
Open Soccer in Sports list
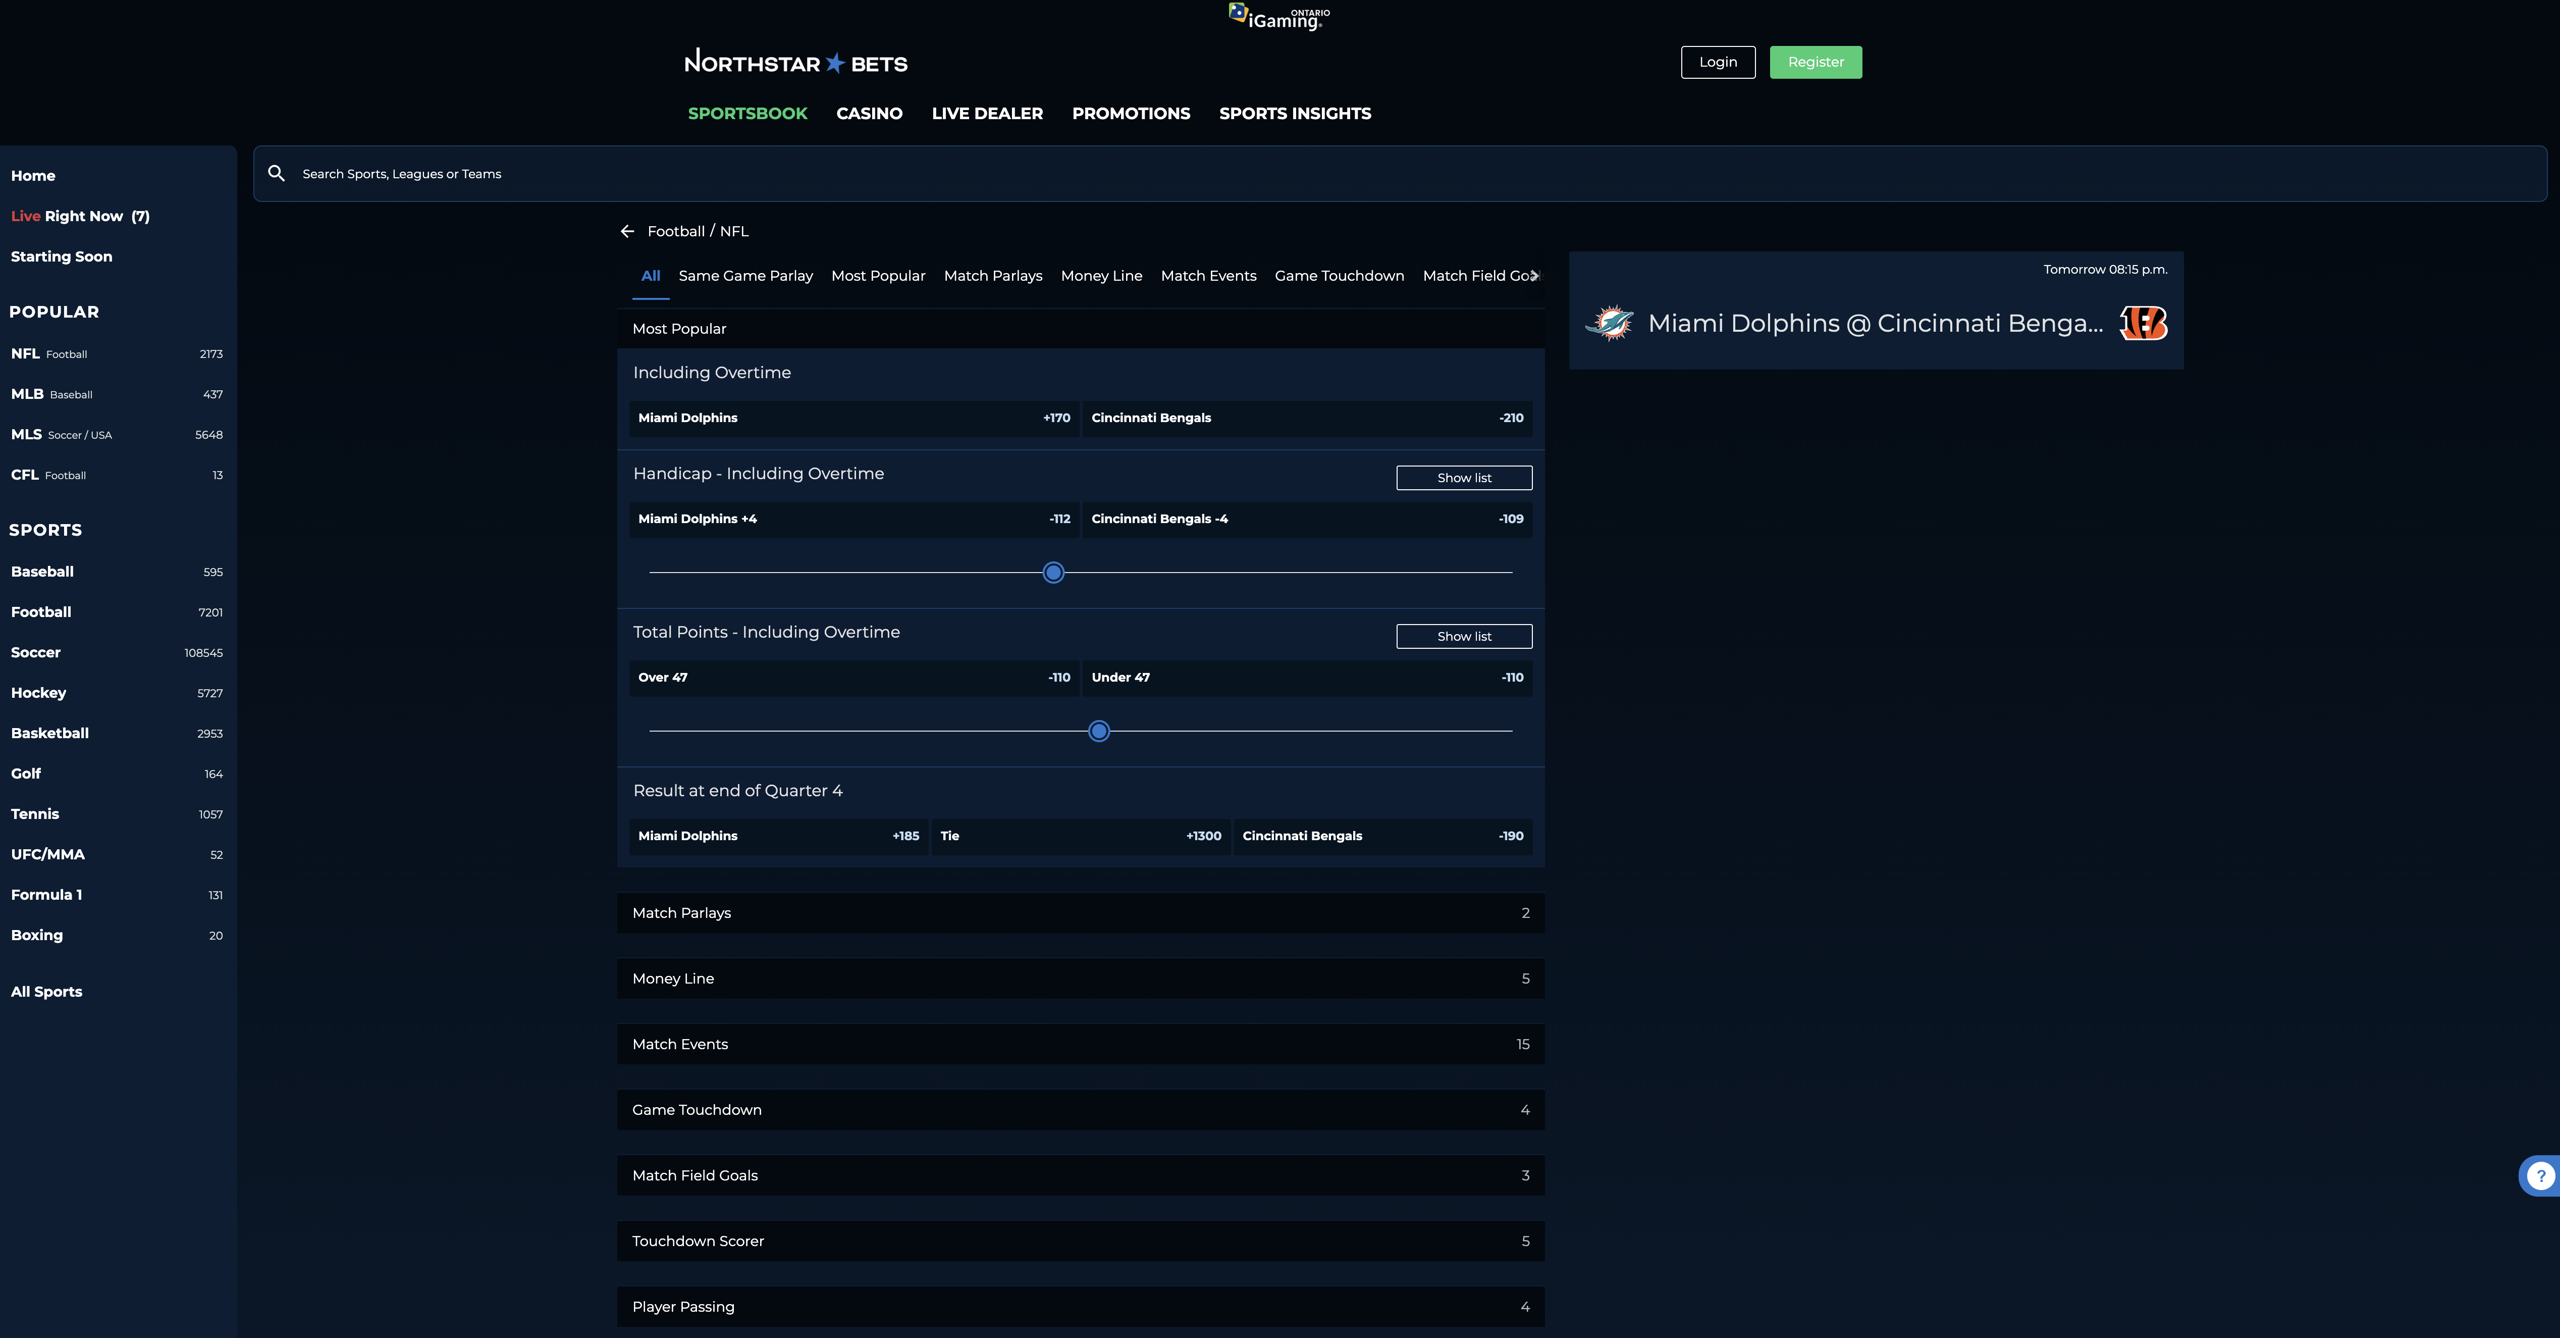pos(117,653)
